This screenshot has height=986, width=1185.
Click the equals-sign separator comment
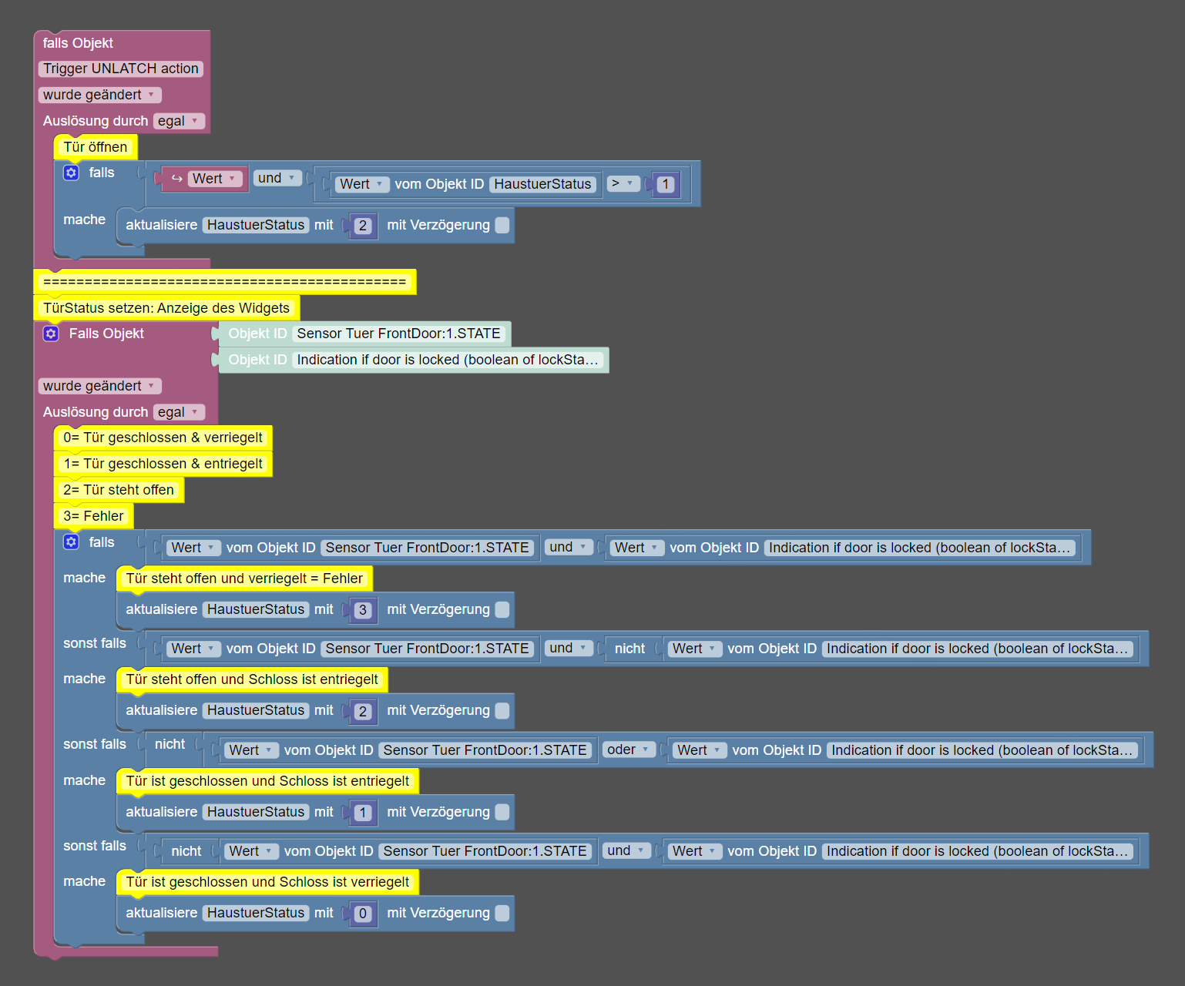click(x=225, y=282)
